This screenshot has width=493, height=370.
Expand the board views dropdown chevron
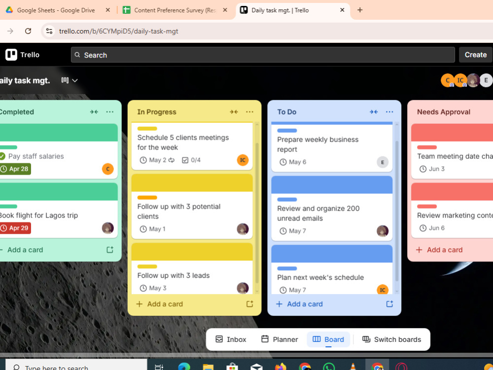point(75,80)
